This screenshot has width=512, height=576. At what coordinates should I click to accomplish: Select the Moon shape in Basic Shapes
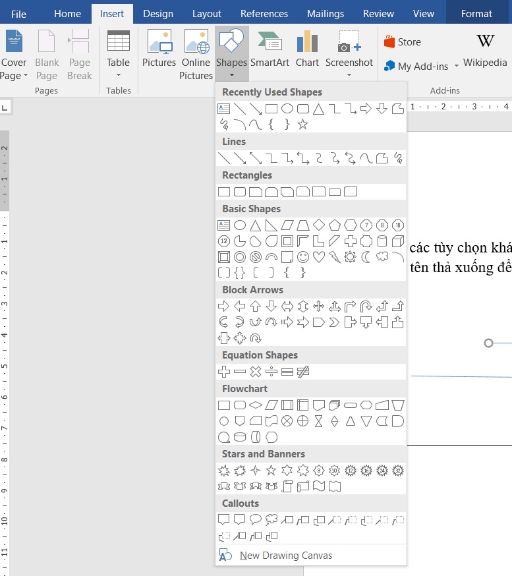[366, 257]
